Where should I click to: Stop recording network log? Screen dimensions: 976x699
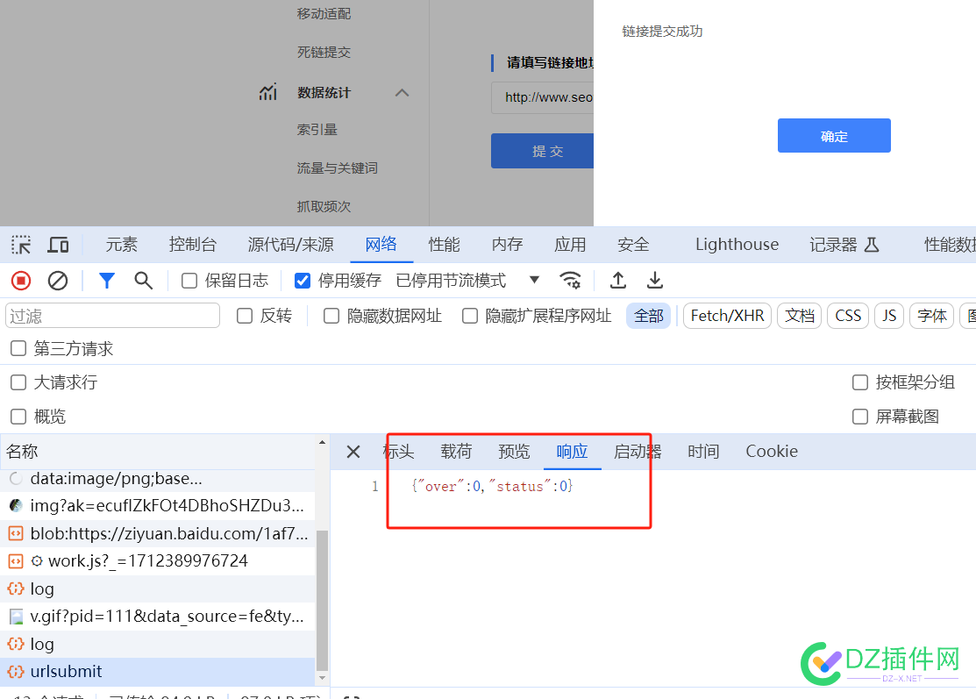point(21,281)
